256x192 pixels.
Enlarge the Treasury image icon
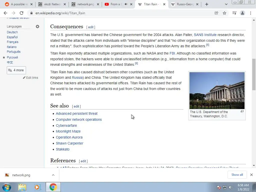pyautogui.click(x=242, y=111)
